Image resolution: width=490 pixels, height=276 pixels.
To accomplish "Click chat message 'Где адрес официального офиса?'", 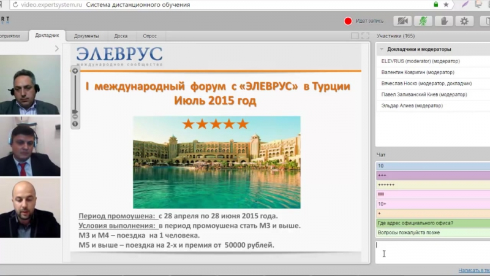I will [x=433, y=223].
